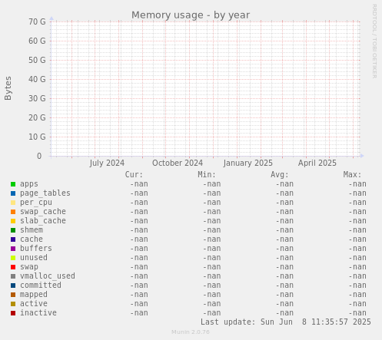Click the swap Max '-nan' value

coord(357,267)
